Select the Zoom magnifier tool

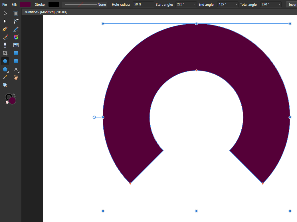point(5,85)
